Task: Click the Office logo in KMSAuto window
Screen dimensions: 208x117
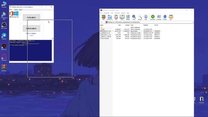Action: (x=11, y=14)
